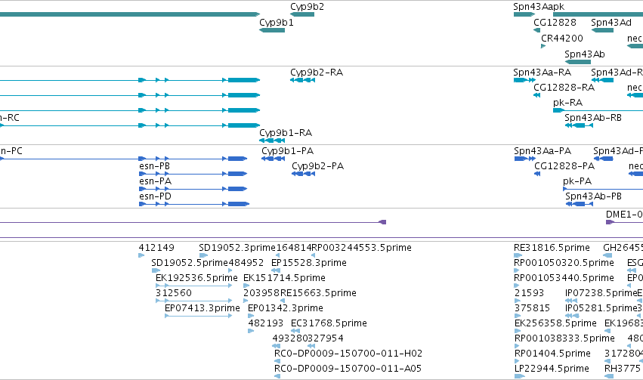
Task: Click the pk-RA transcript label
Action: [567, 103]
